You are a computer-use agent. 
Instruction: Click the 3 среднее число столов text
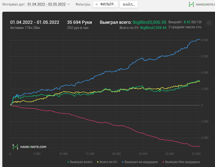(x=185, y=27)
